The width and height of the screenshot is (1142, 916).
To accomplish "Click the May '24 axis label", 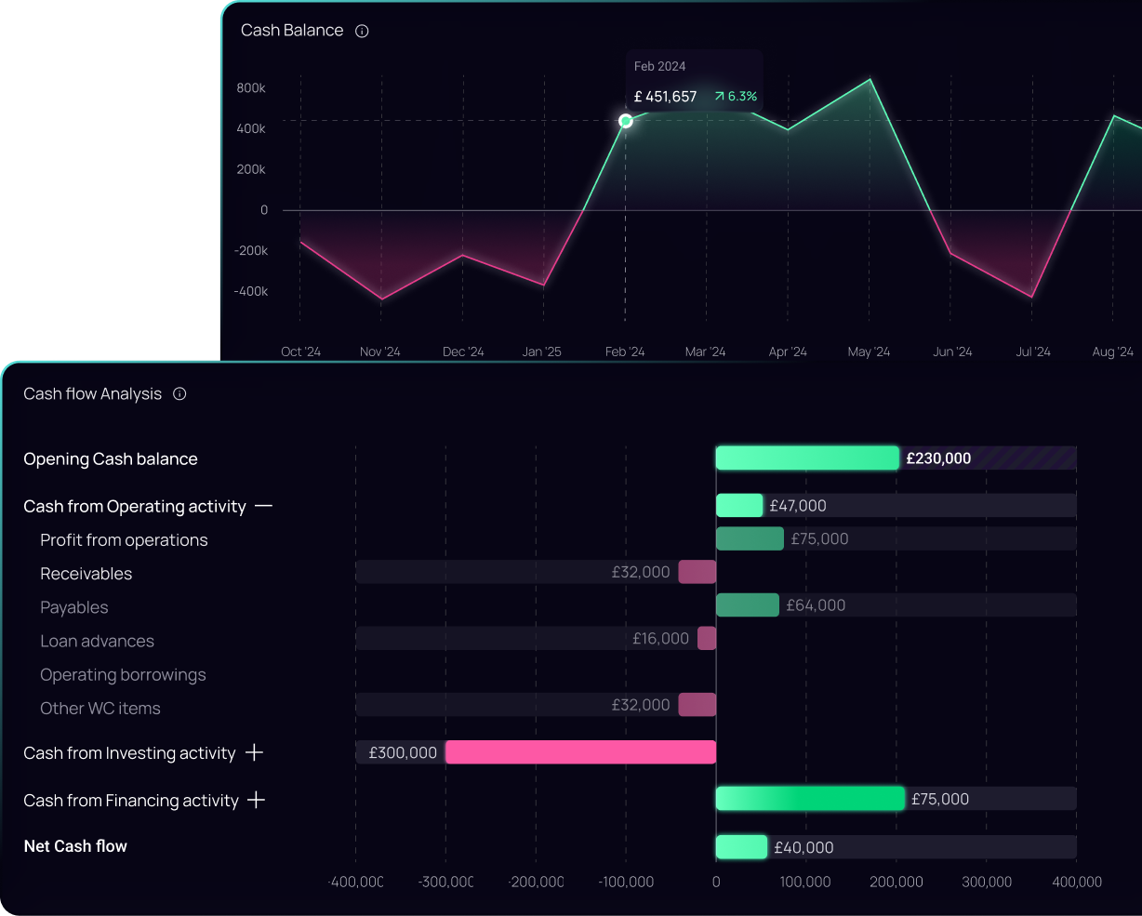I will [x=869, y=352].
